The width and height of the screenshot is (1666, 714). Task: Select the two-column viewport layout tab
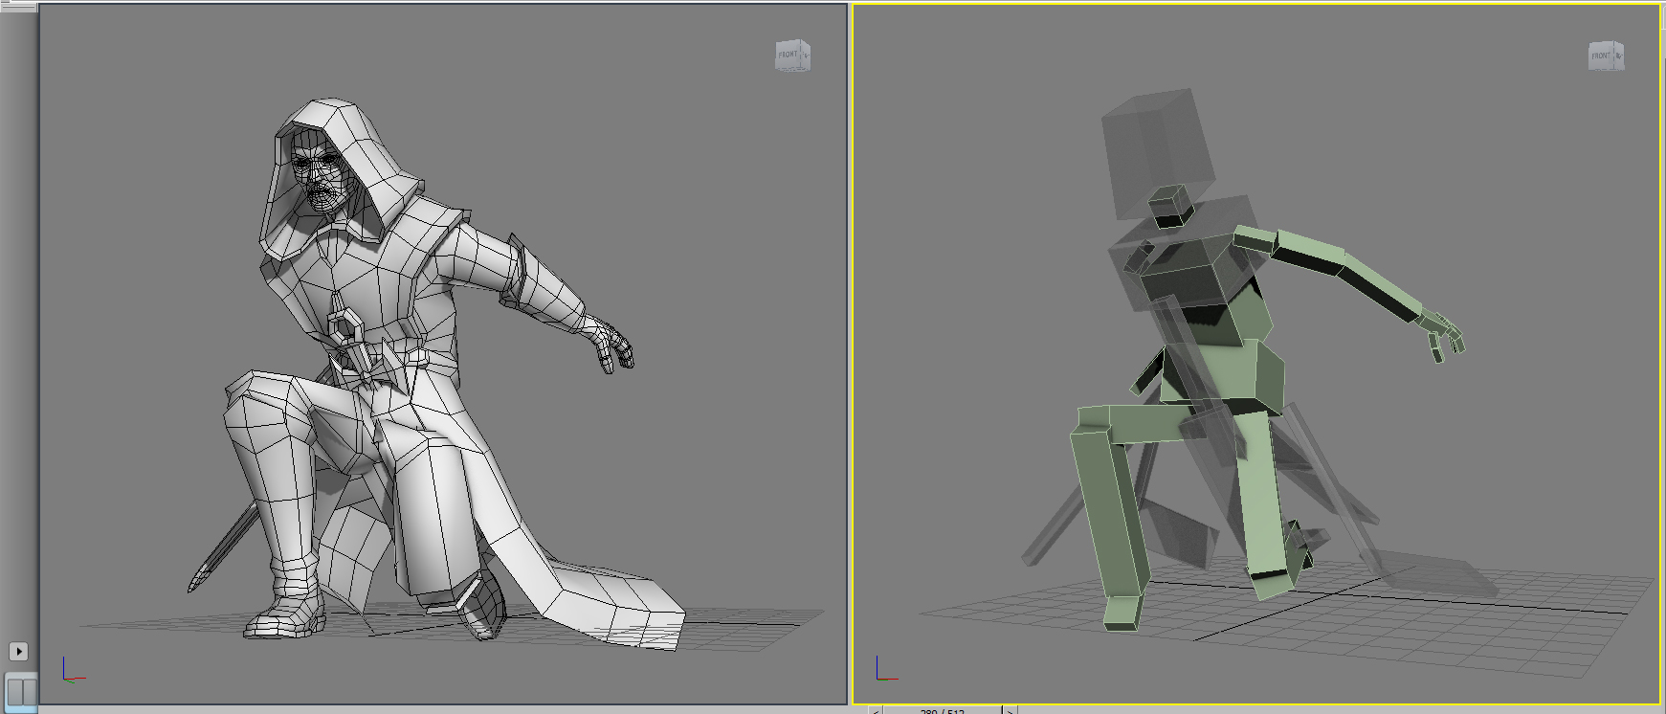21,691
